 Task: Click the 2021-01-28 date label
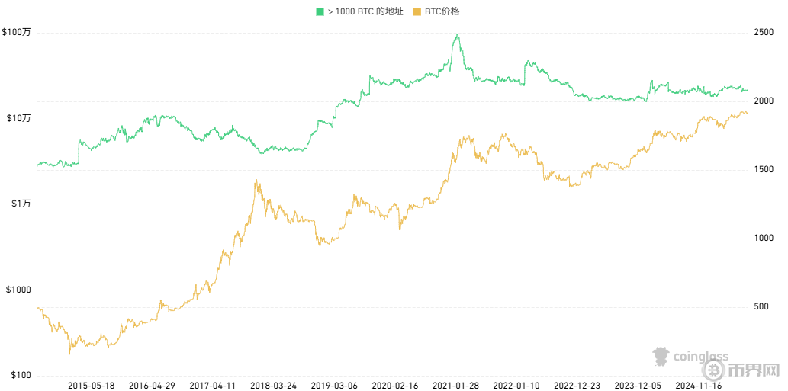pyautogui.click(x=456, y=386)
